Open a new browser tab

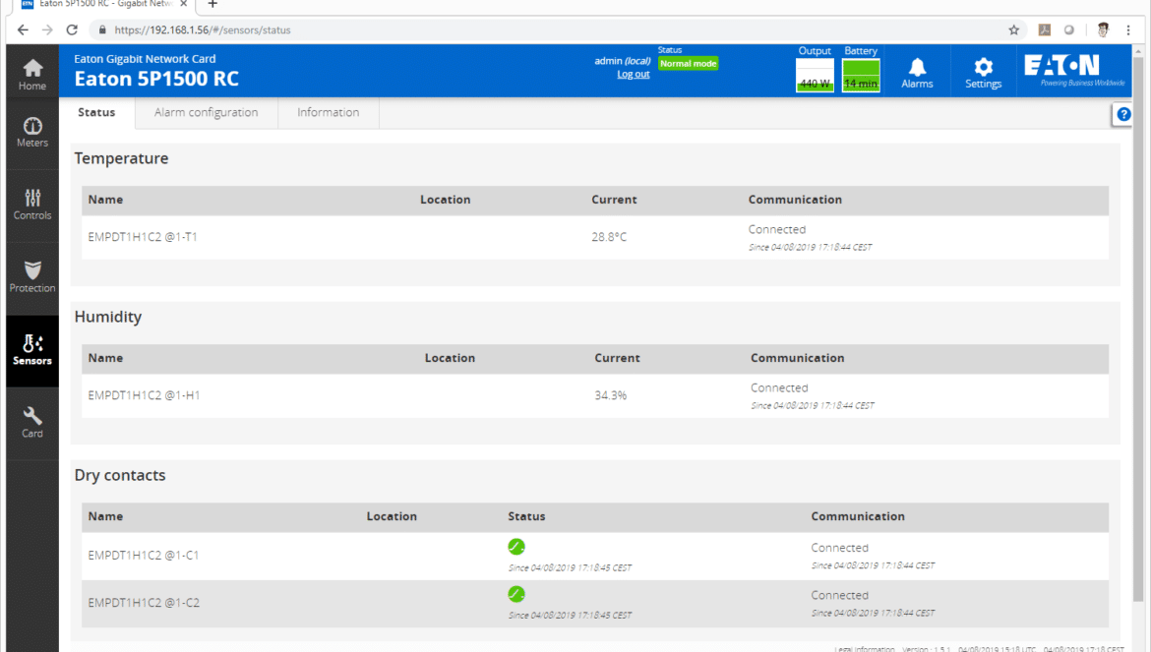click(x=212, y=4)
